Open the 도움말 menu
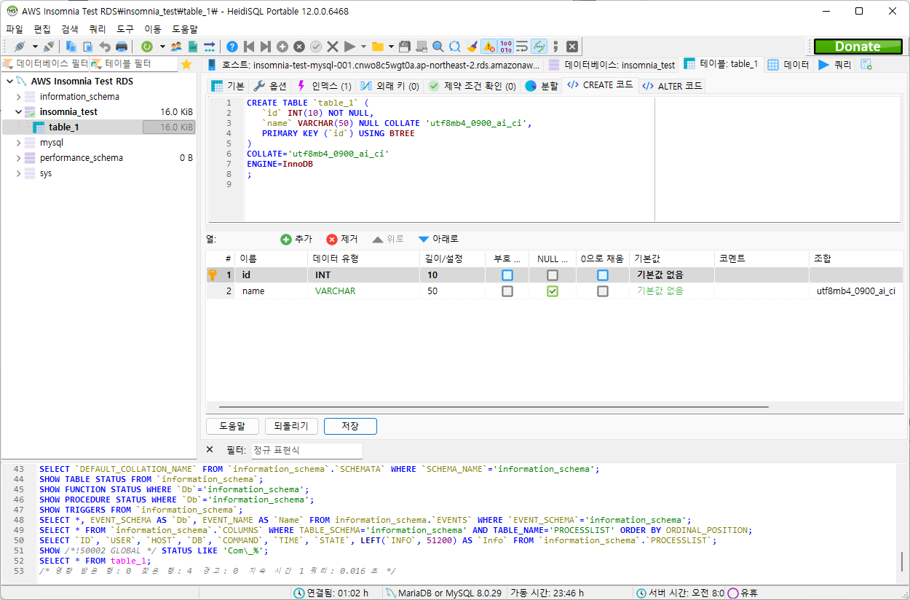This screenshot has height=600, width=910. point(185,29)
